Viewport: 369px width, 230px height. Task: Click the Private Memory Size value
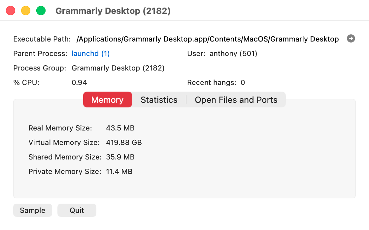point(119,171)
